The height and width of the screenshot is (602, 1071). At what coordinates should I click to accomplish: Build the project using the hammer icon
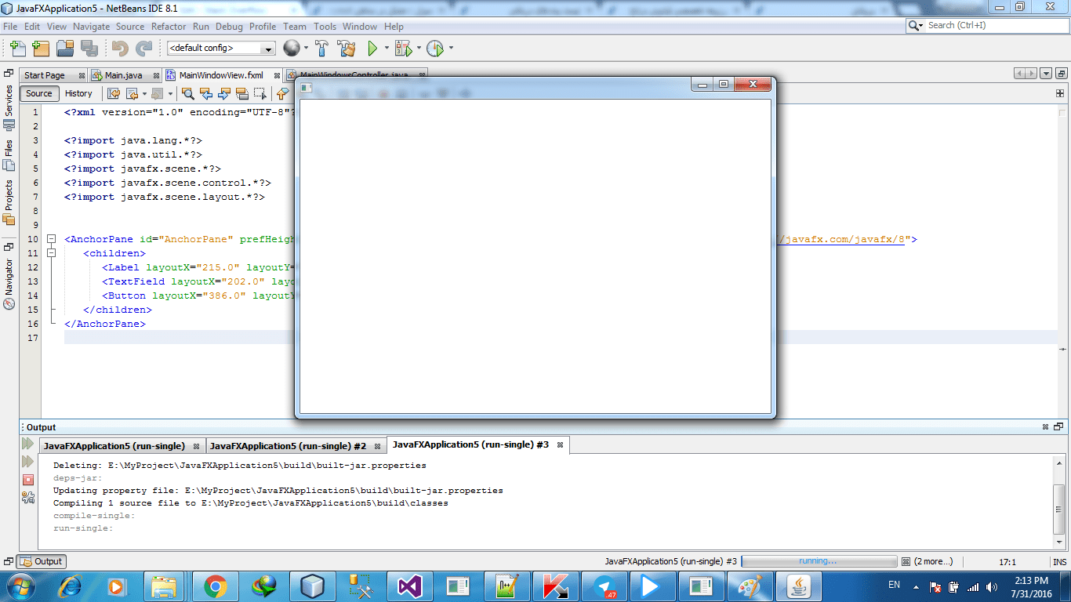(x=321, y=48)
